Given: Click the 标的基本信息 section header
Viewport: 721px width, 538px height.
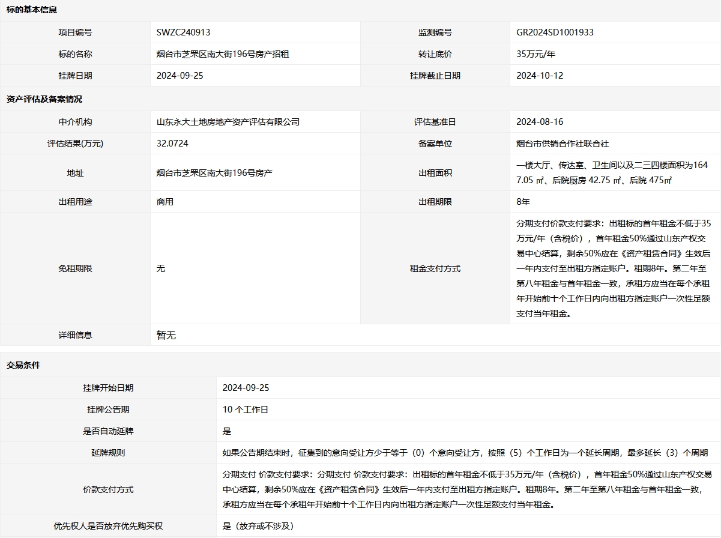Looking at the screenshot, I should [32, 10].
